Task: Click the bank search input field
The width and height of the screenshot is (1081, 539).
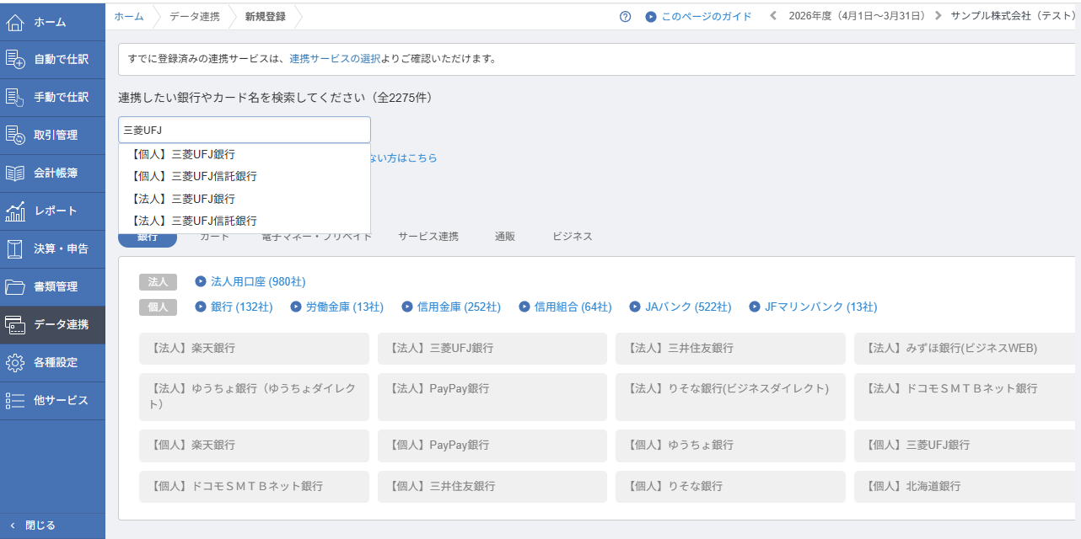Action: [245, 130]
